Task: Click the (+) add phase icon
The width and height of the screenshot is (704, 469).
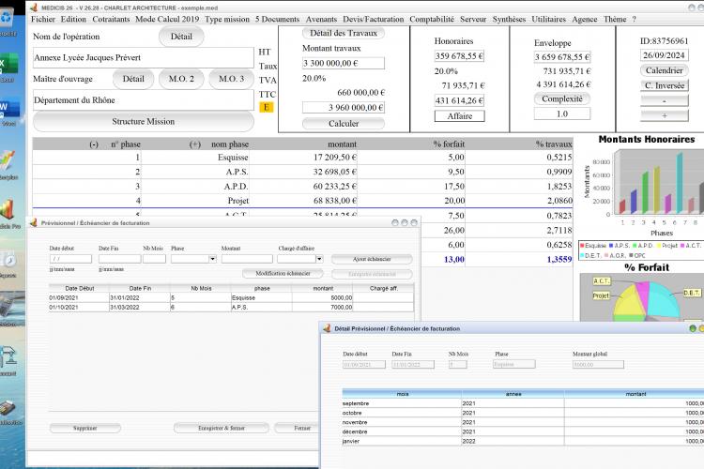Action: (195, 144)
